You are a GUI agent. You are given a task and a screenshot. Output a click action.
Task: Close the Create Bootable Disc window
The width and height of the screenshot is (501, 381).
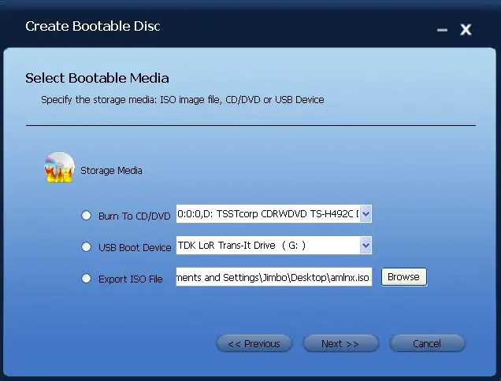point(466,30)
